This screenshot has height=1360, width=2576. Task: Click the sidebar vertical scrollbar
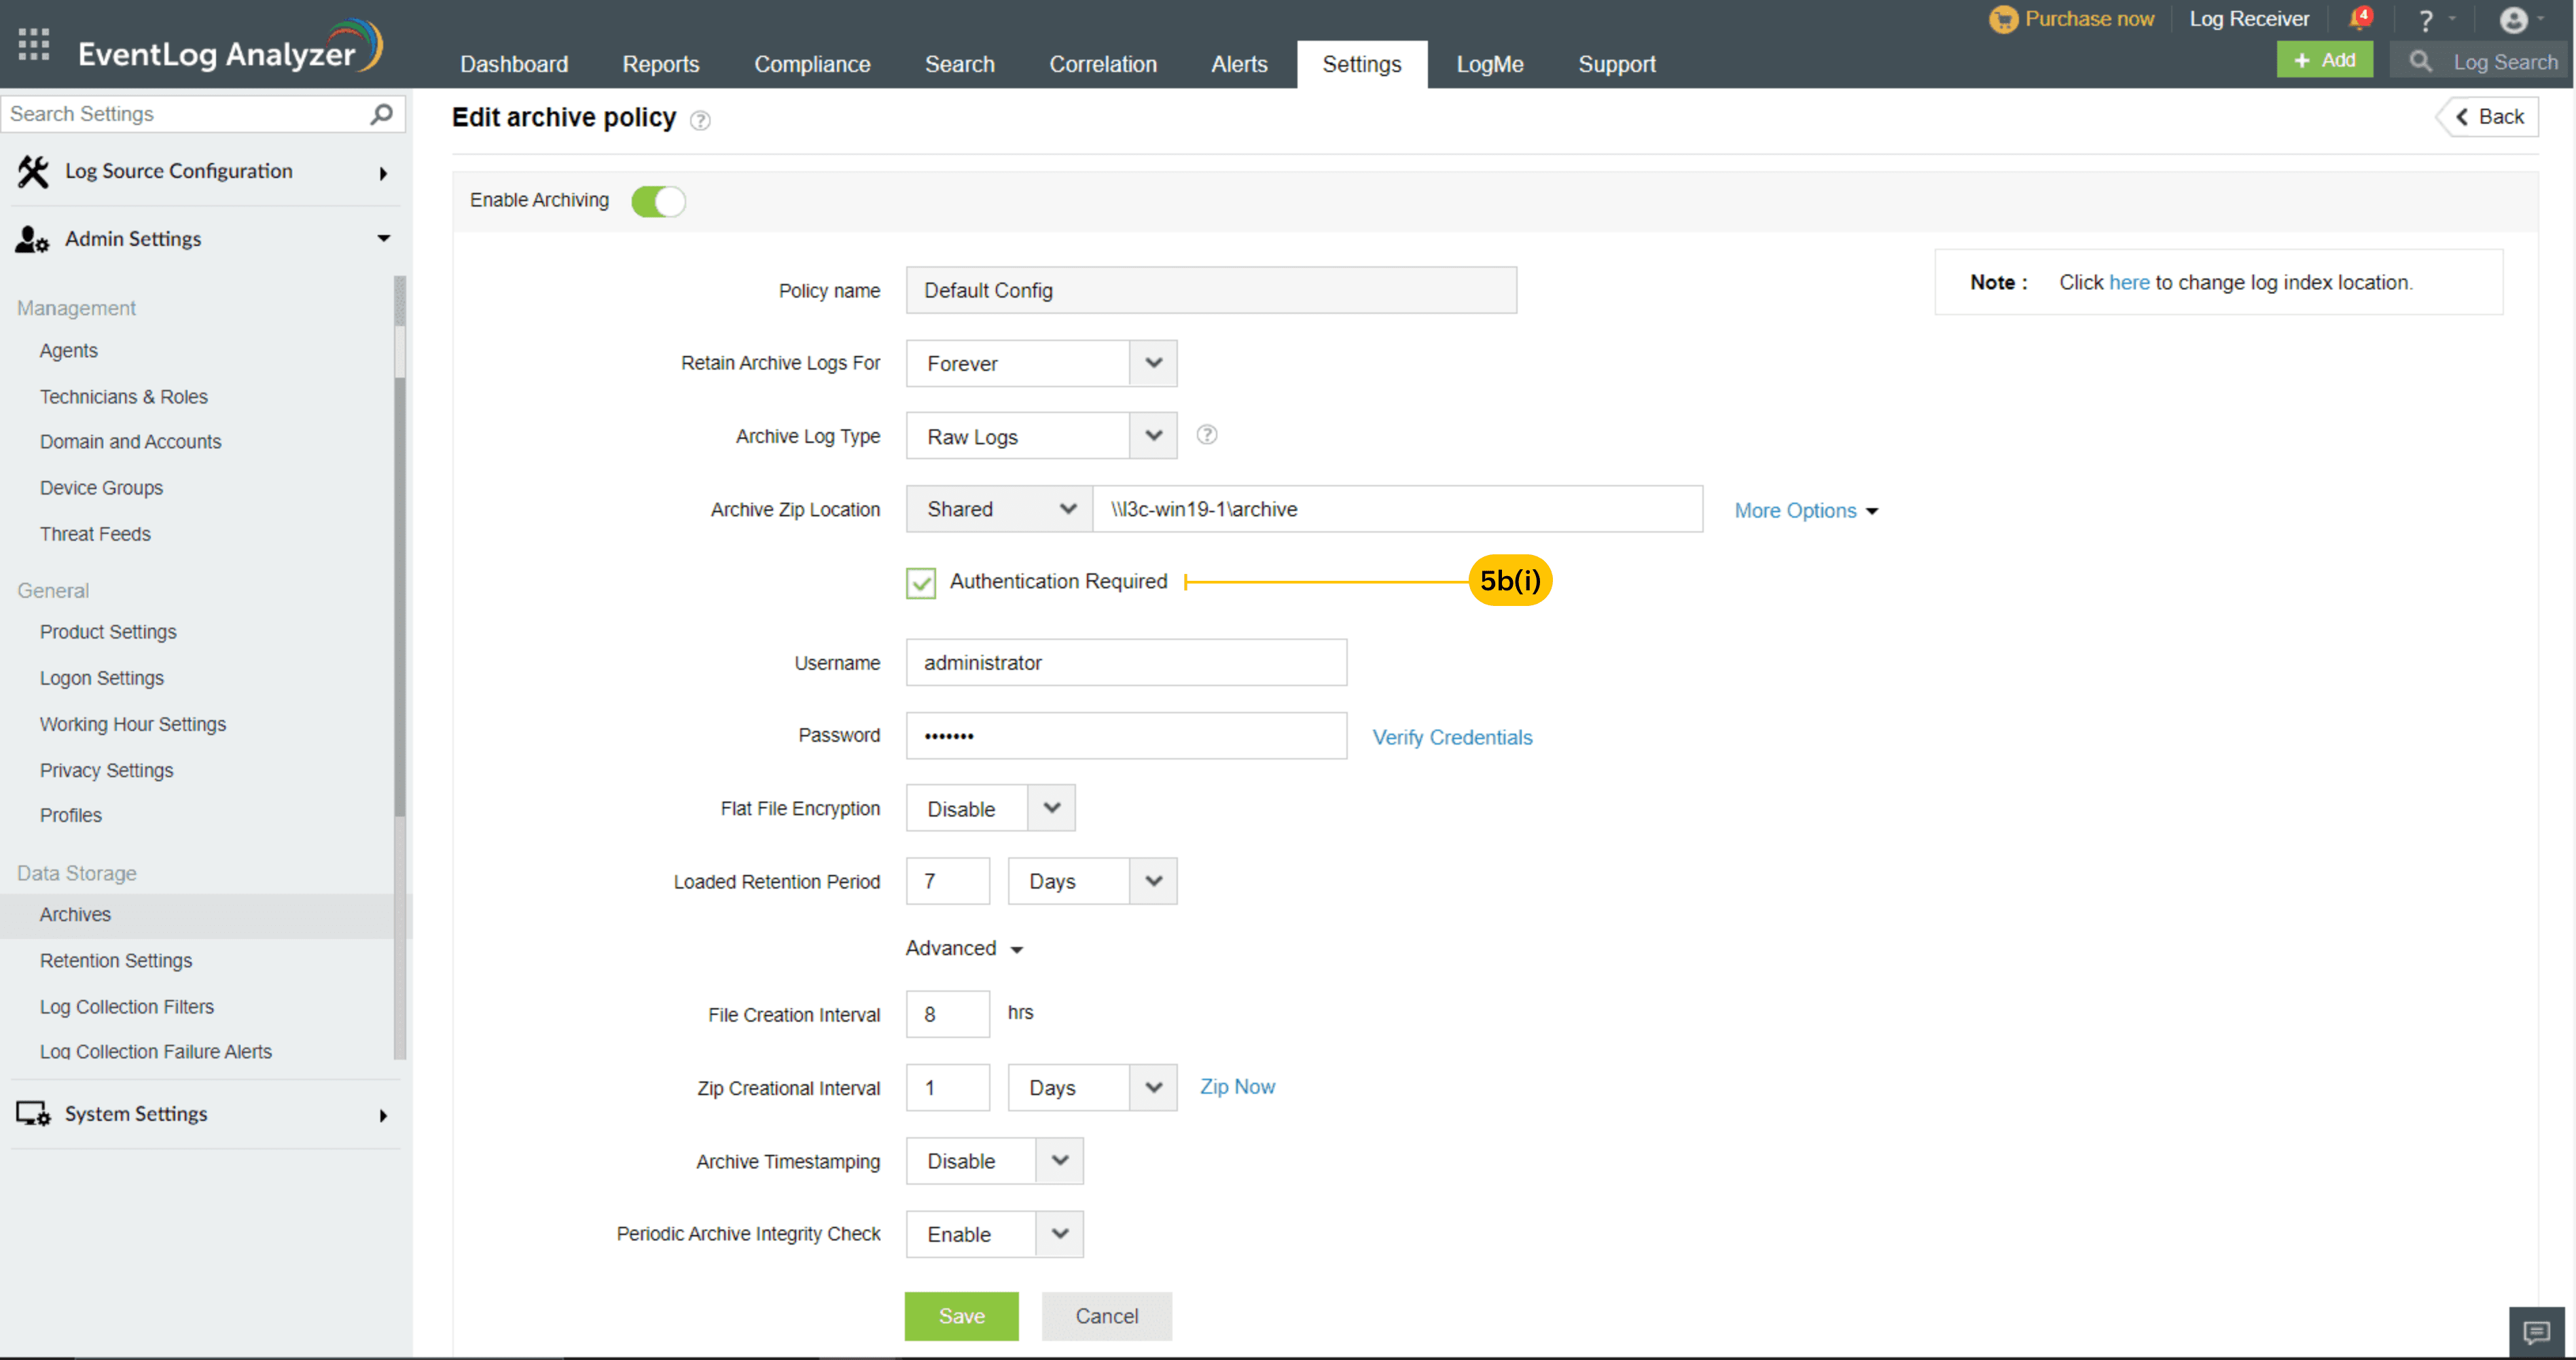click(400, 600)
